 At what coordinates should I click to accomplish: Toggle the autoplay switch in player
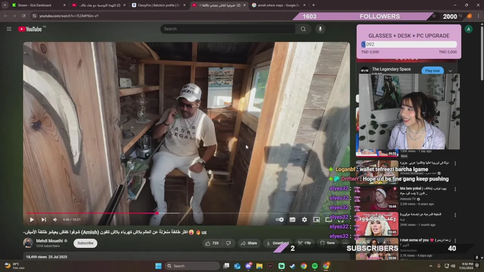point(279,219)
